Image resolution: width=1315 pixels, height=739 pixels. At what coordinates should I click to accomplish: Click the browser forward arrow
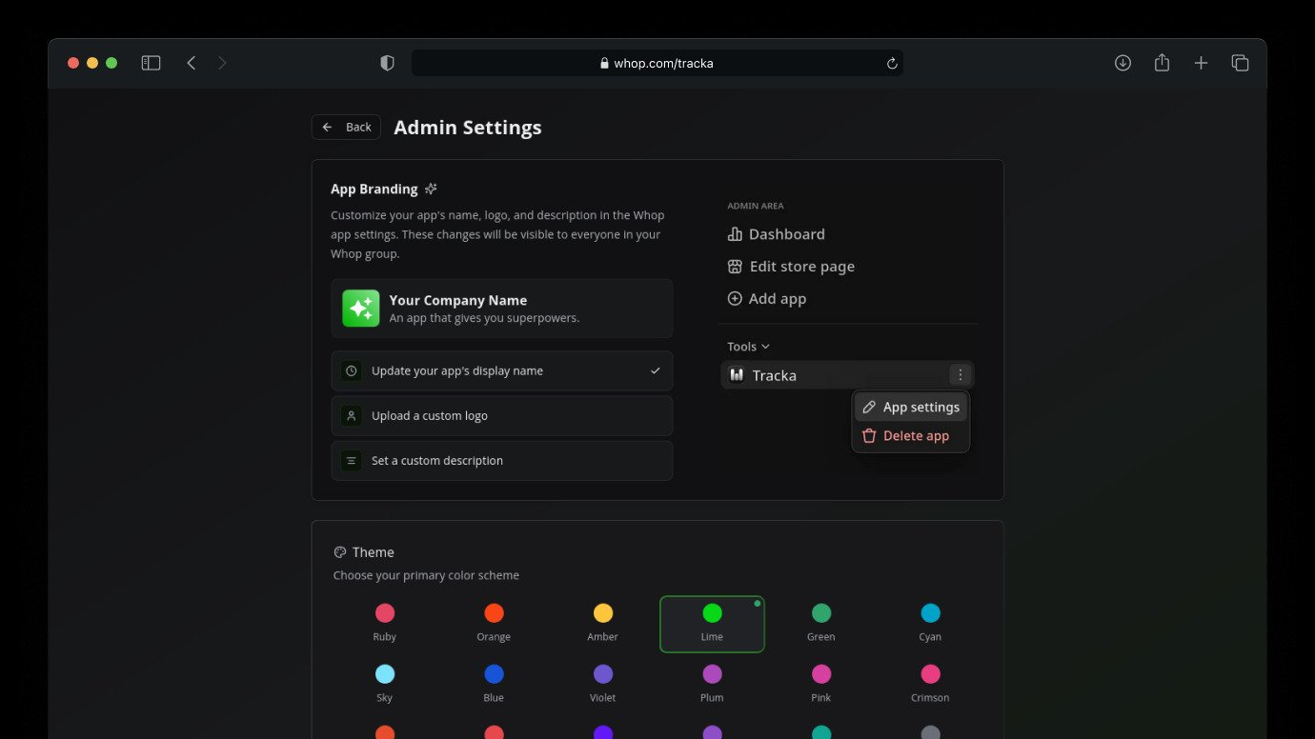coord(222,63)
